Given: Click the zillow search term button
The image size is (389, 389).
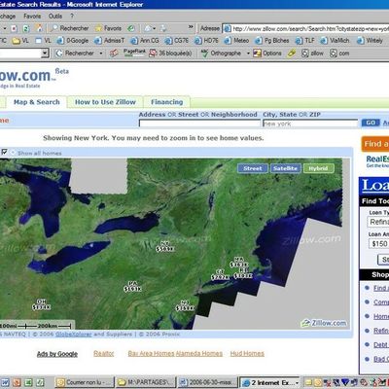Looking at the screenshot, I should tap(313, 53).
